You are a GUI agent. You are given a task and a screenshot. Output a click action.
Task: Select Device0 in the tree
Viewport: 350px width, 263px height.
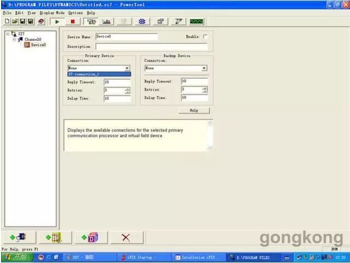(x=38, y=45)
